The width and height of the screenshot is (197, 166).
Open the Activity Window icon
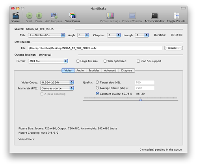point(154,16)
